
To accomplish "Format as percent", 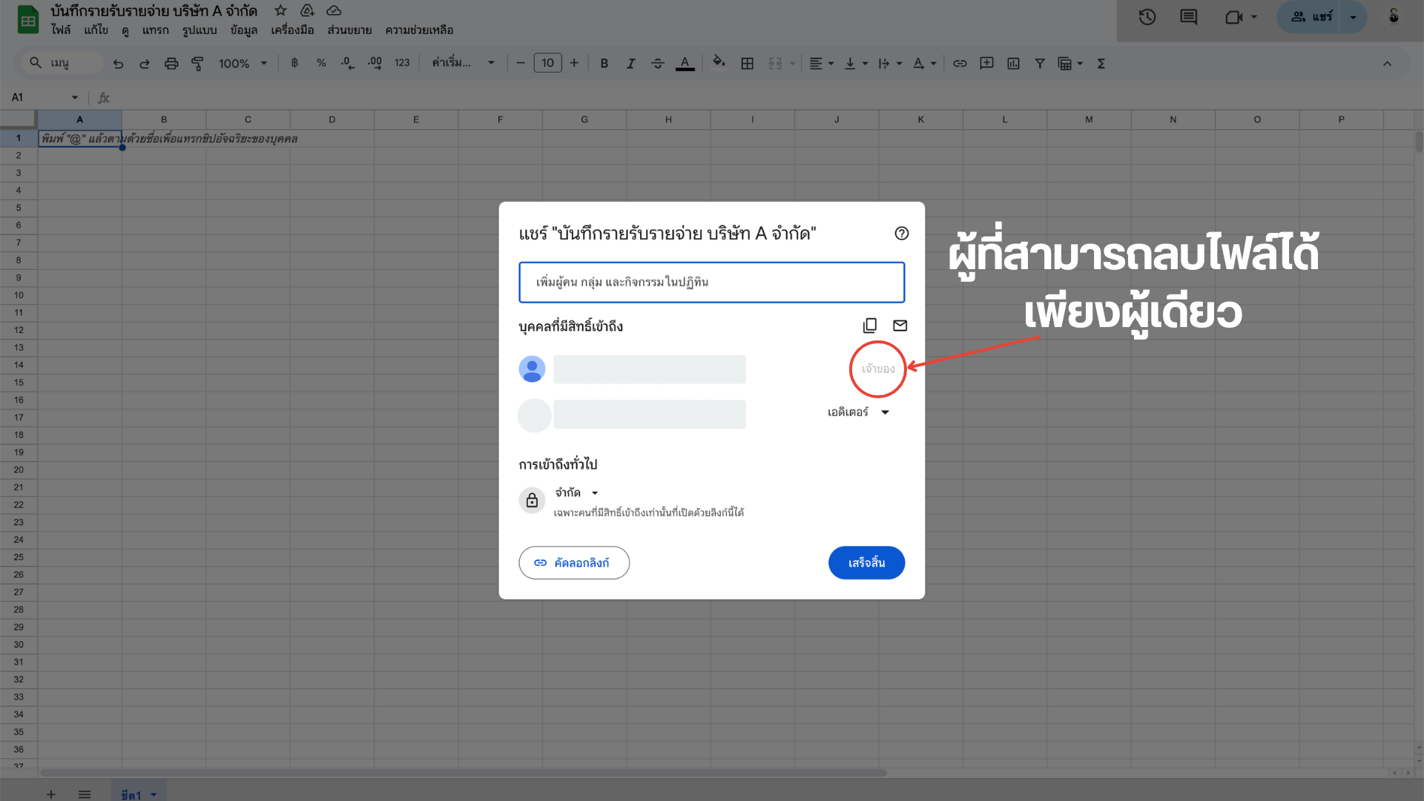I will (x=321, y=64).
